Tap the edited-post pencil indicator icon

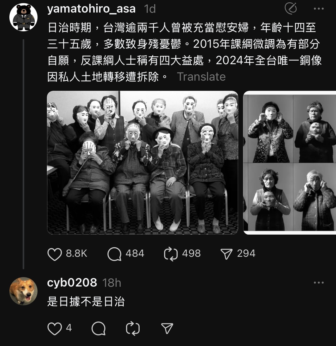(291, 8)
